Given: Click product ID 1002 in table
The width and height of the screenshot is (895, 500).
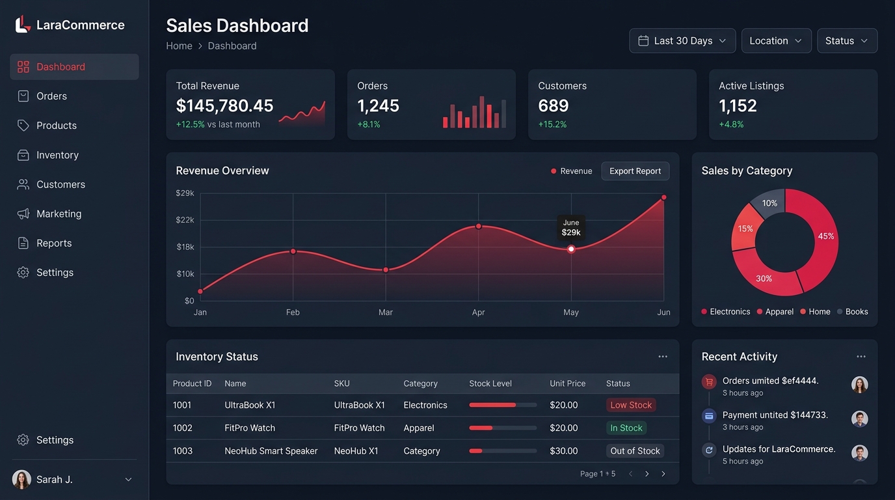Looking at the screenshot, I should (x=183, y=428).
